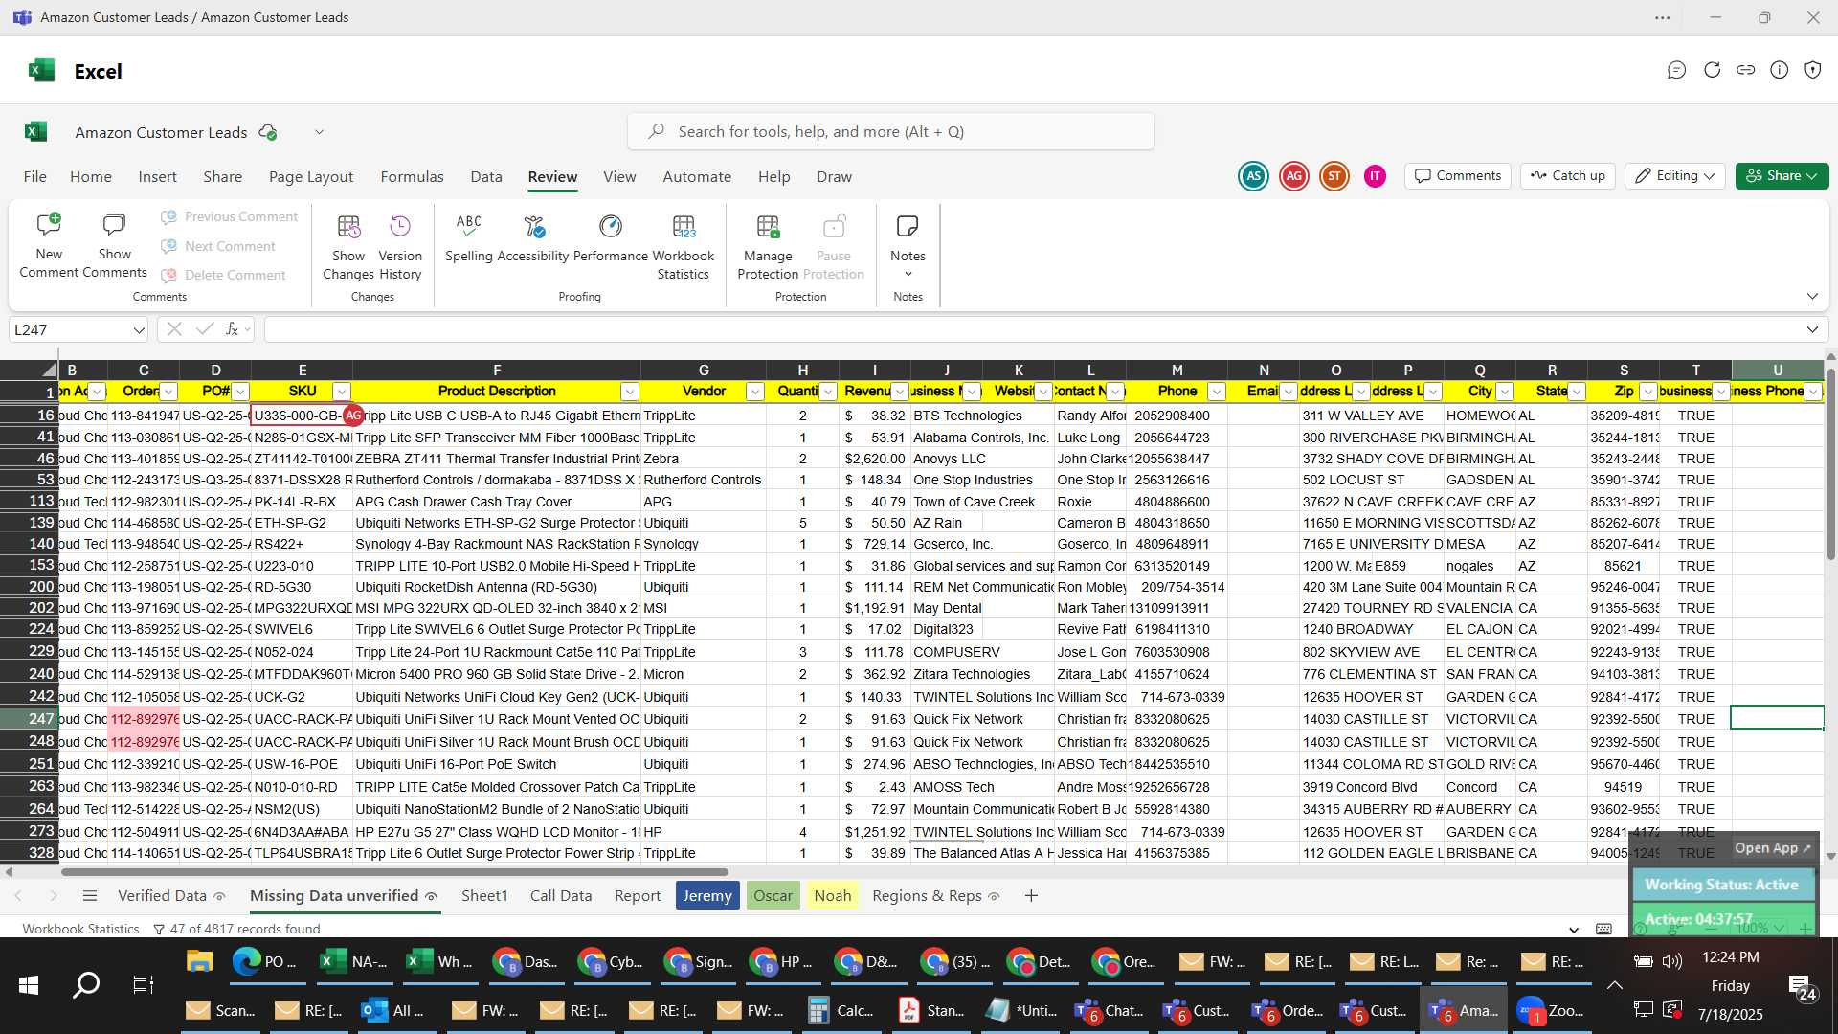Open File Explorer from taskbar
The image size is (1838, 1034).
pos(199,961)
